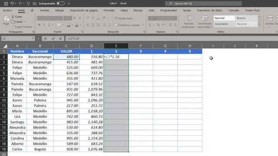The image size is (278, 156).
Task: Apply fill color bucket
Action: [69, 25]
